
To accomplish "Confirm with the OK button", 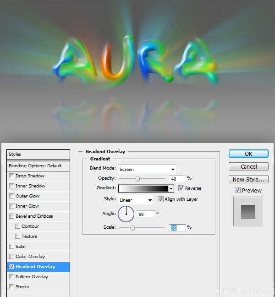I will coord(248,154).
